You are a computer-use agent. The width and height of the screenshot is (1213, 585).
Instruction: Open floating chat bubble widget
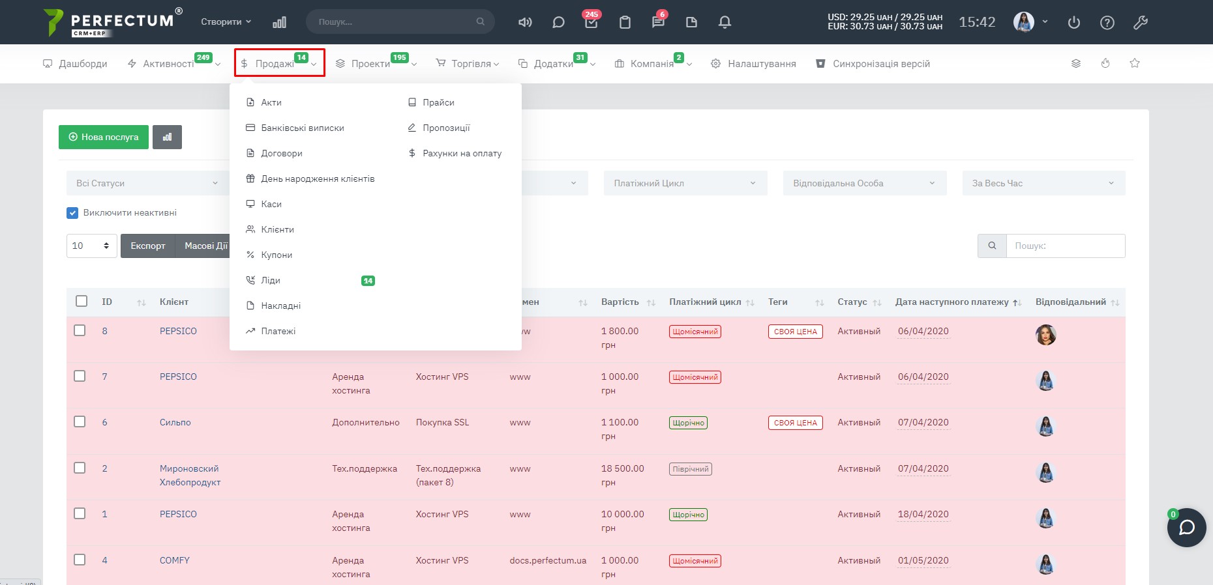pyautogui.click(x=1186, y=527)
